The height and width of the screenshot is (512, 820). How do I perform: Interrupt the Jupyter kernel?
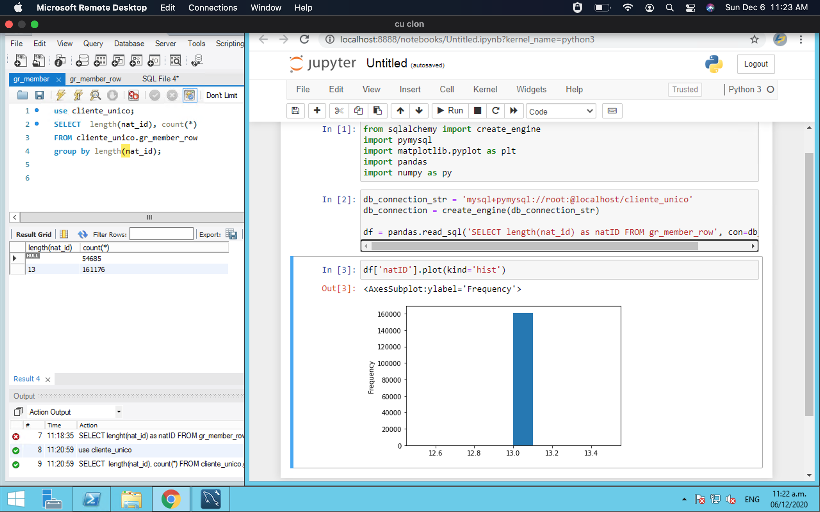[478, 111]
